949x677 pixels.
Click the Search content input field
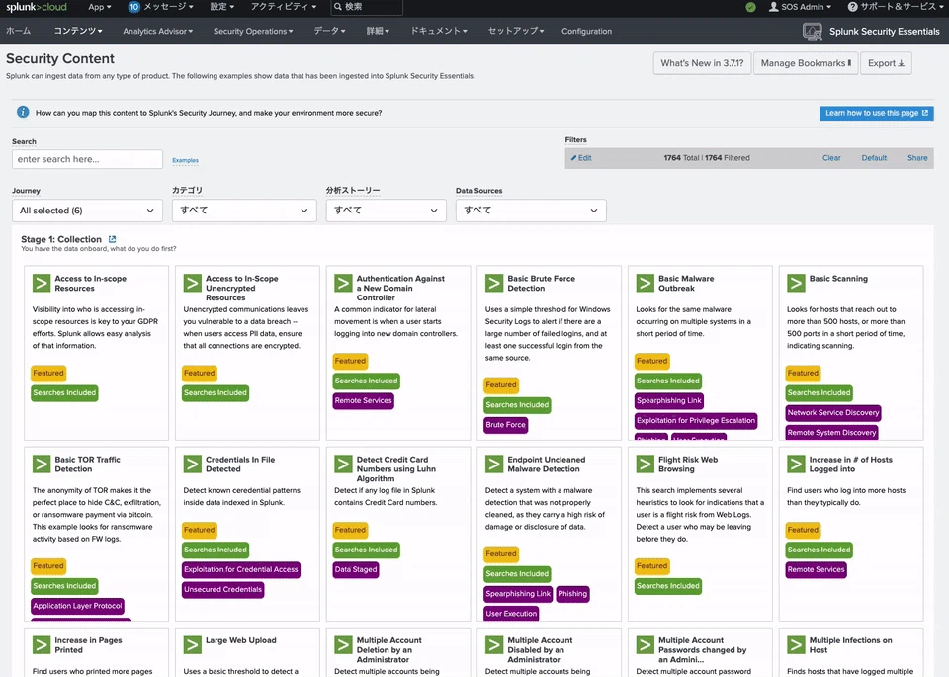[87, 159]
